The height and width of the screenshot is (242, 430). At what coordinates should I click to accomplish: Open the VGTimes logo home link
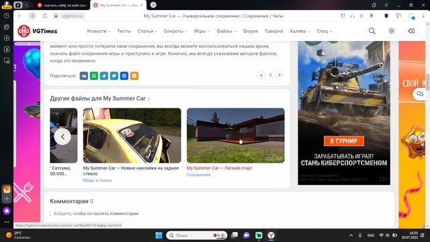pos(38,31)
